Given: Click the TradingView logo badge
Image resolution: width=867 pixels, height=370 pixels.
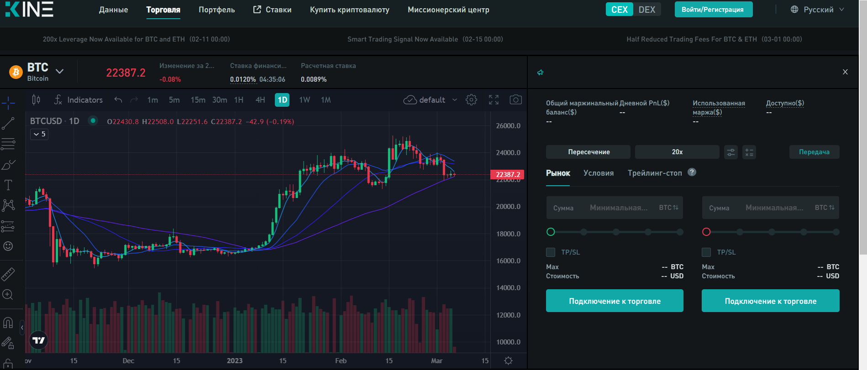Looking at the screenshot, I should pyautogui.click(x=38, y=340).
